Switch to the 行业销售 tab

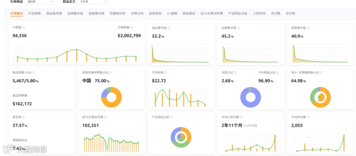click(34, 13)
